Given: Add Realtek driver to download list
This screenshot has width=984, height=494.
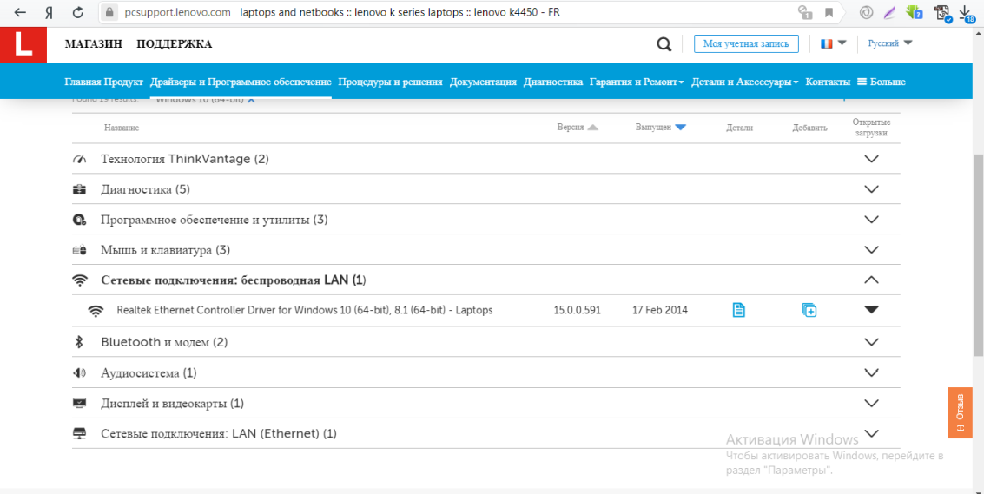Looking at the screenshot, I should pyautogui.click(x=809, y=310).
